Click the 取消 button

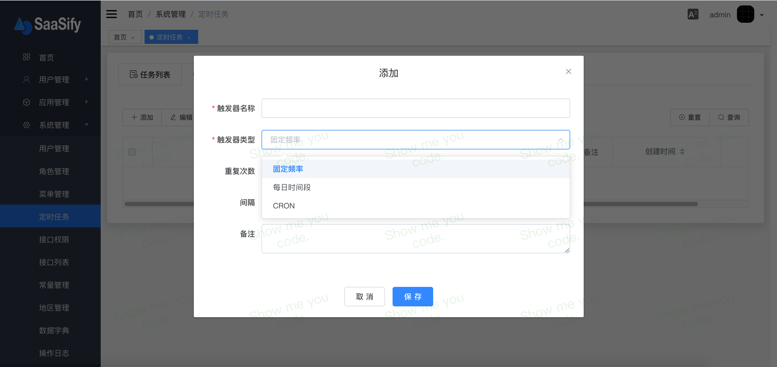tap(364, 296)
